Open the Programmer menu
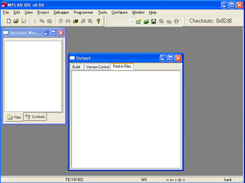The height and width of the screenshot is (183, 245). [x=83, y=12]
